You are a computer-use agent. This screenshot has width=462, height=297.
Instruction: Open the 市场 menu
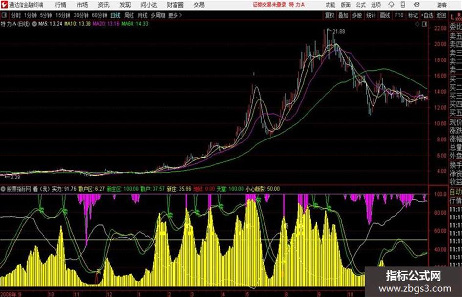82,5
